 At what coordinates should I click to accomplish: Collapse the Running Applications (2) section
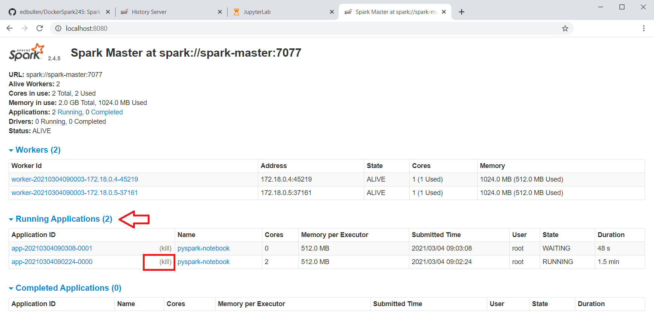pos(60,219)
